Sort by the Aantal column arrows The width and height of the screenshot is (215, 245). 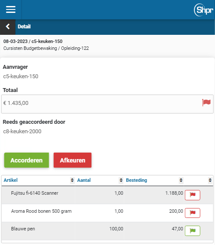pyautogui.click(x=121, y=180)
